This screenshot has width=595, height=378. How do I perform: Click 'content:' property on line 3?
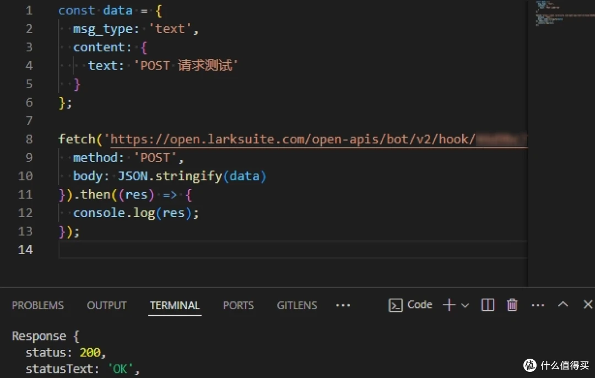tap(102, 47)
